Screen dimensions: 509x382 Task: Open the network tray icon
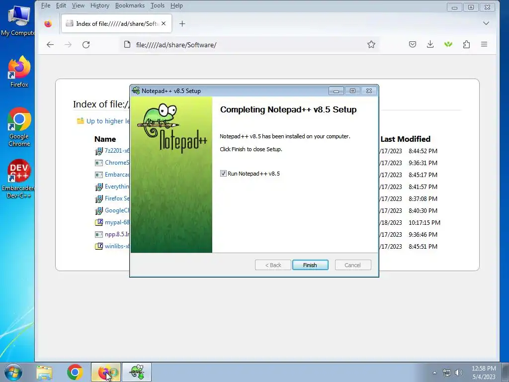[447, 373]
